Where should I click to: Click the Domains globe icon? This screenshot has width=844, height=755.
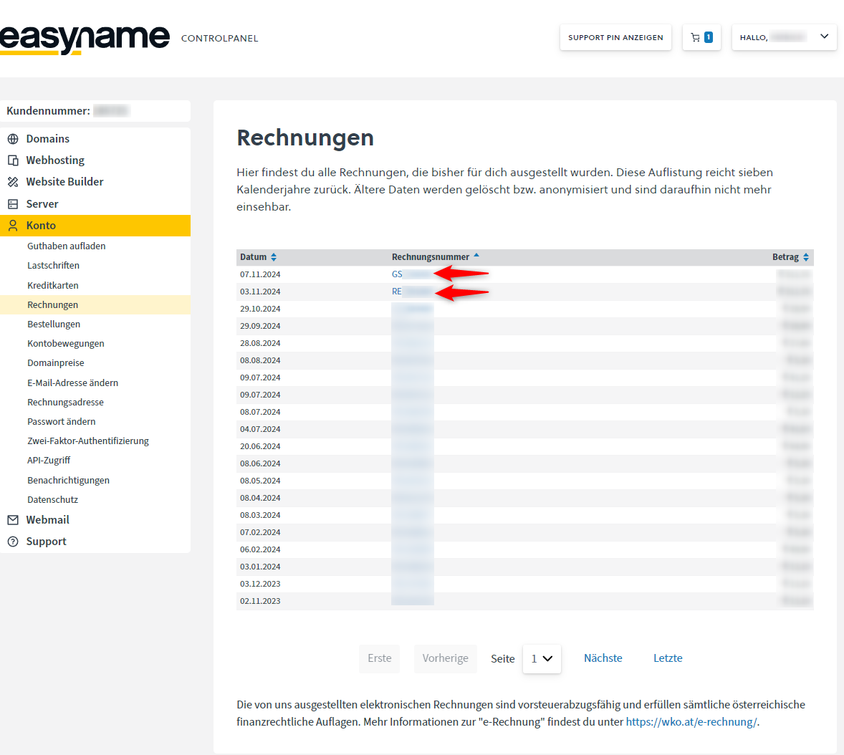tap(13, 139)
